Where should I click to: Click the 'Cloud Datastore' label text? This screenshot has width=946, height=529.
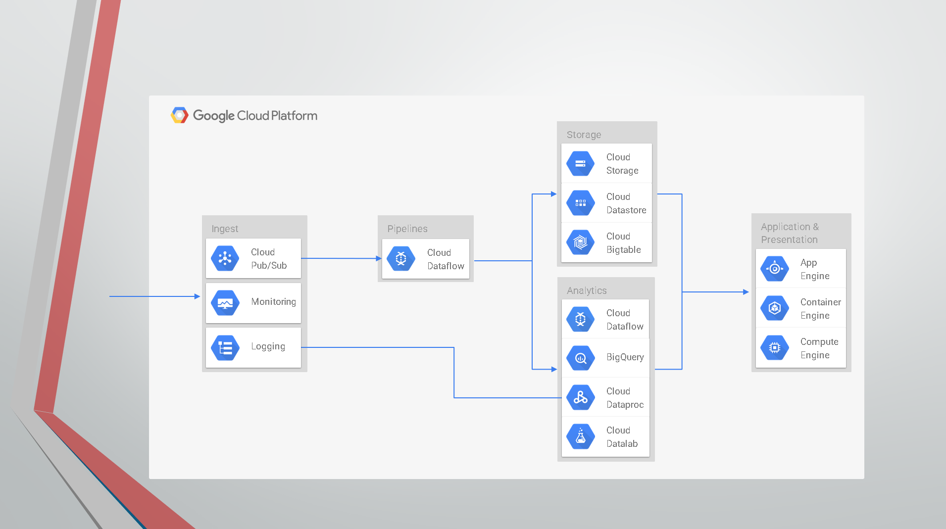click(626, 203)
